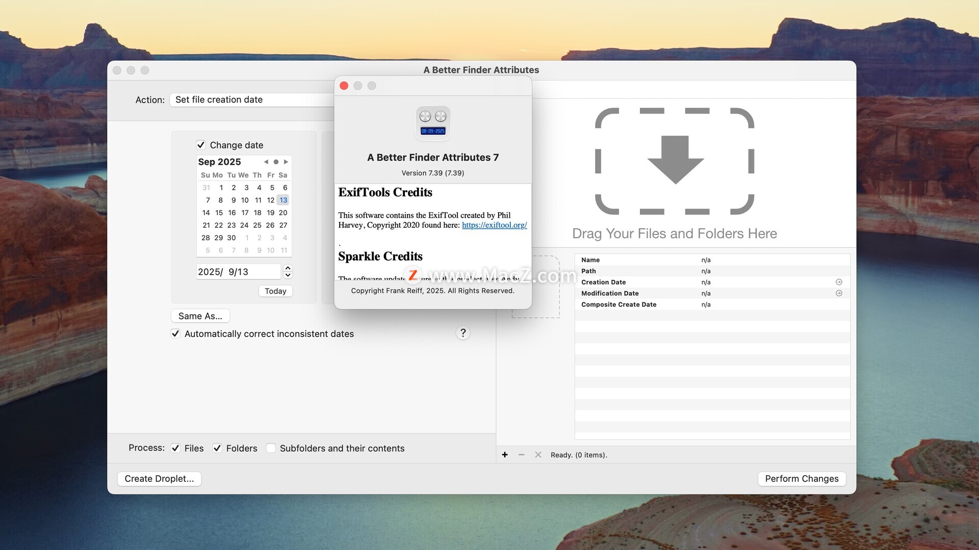Click the date field 2025/ 9/13
Screen dimensions: 979x550
point(238,272)
